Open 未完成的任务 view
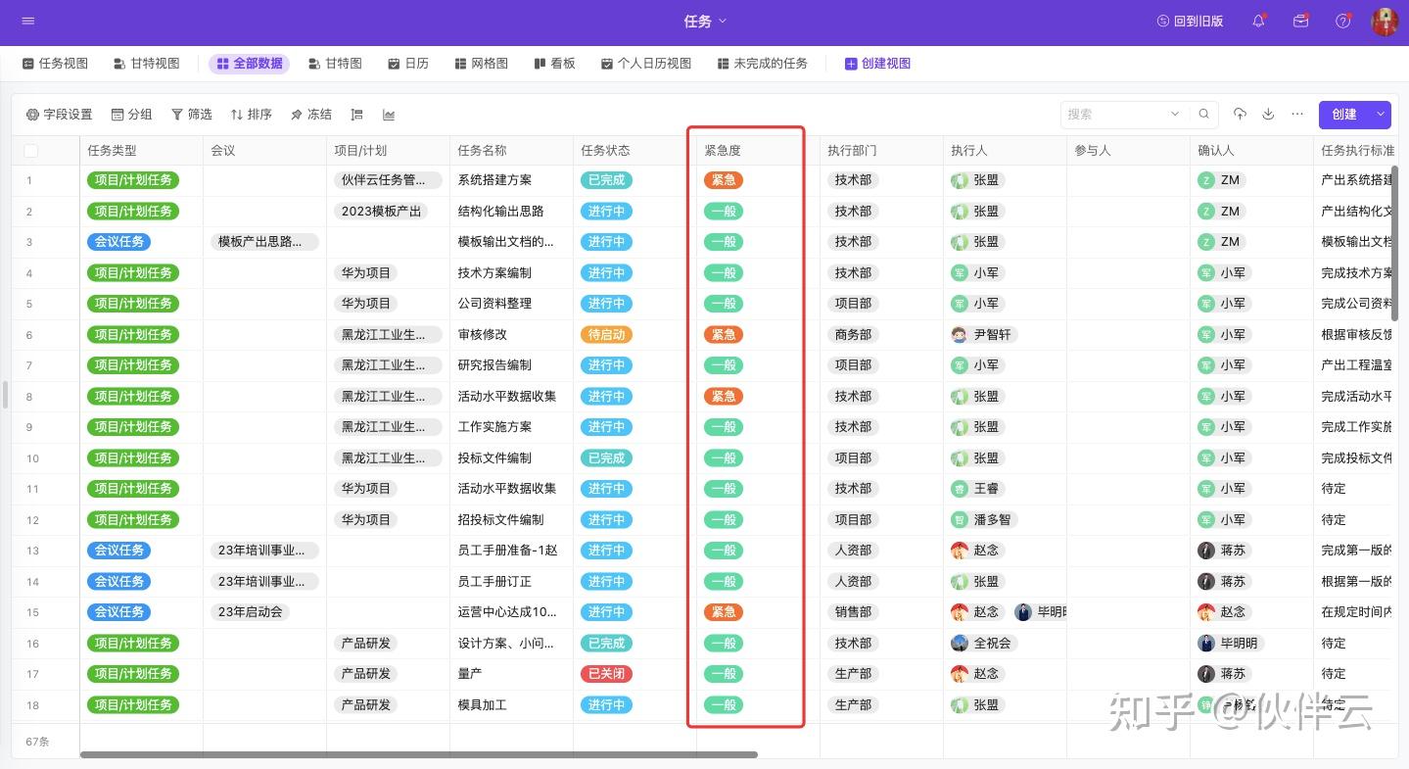This screenshot has height=769, width=1409. 763,64
